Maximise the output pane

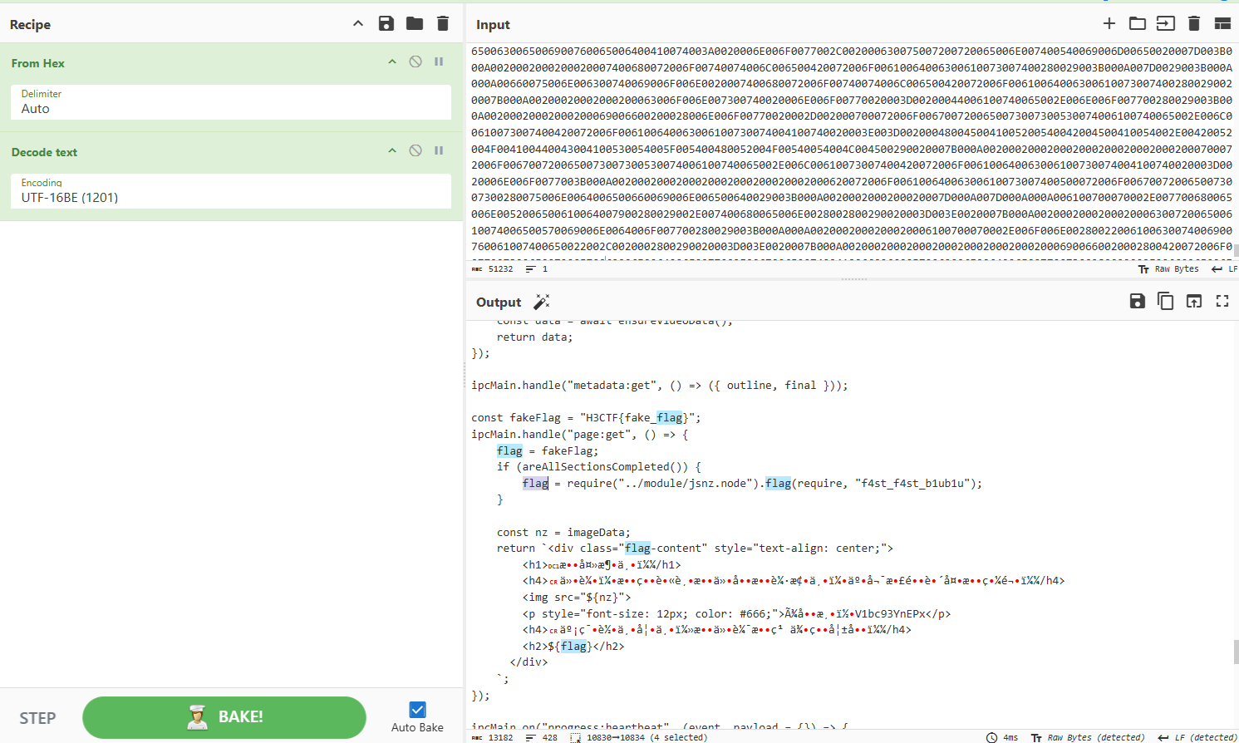(1222, 302)
